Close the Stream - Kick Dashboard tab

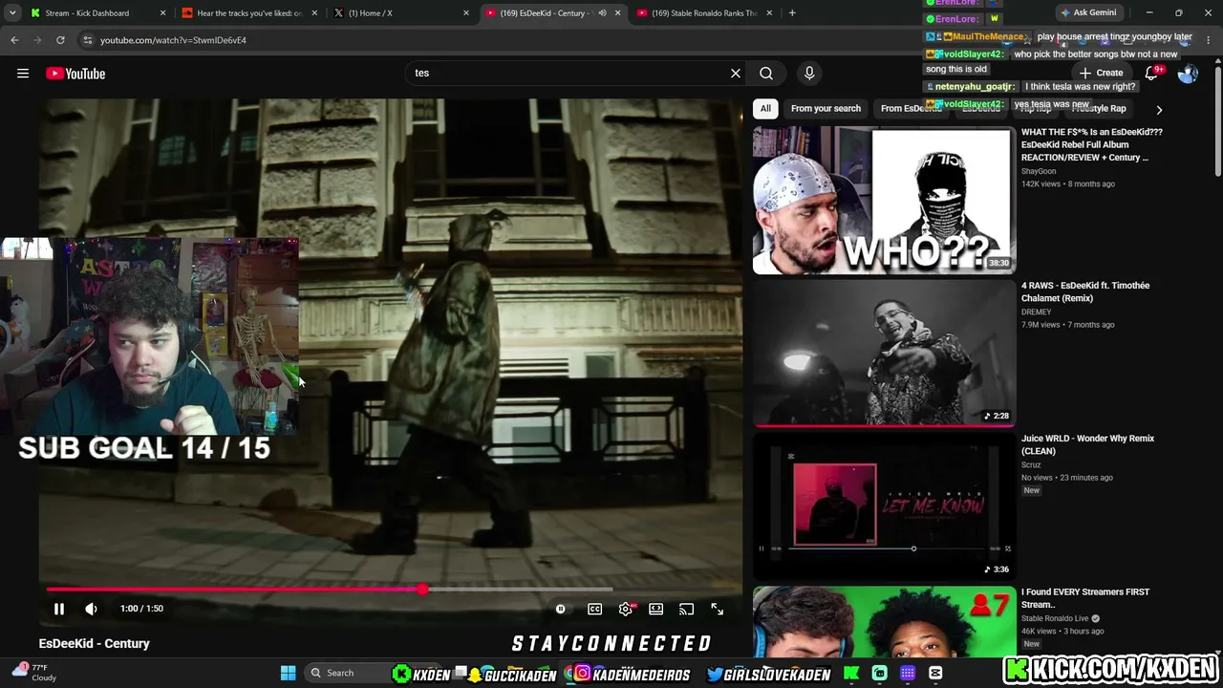coord(162,13)
